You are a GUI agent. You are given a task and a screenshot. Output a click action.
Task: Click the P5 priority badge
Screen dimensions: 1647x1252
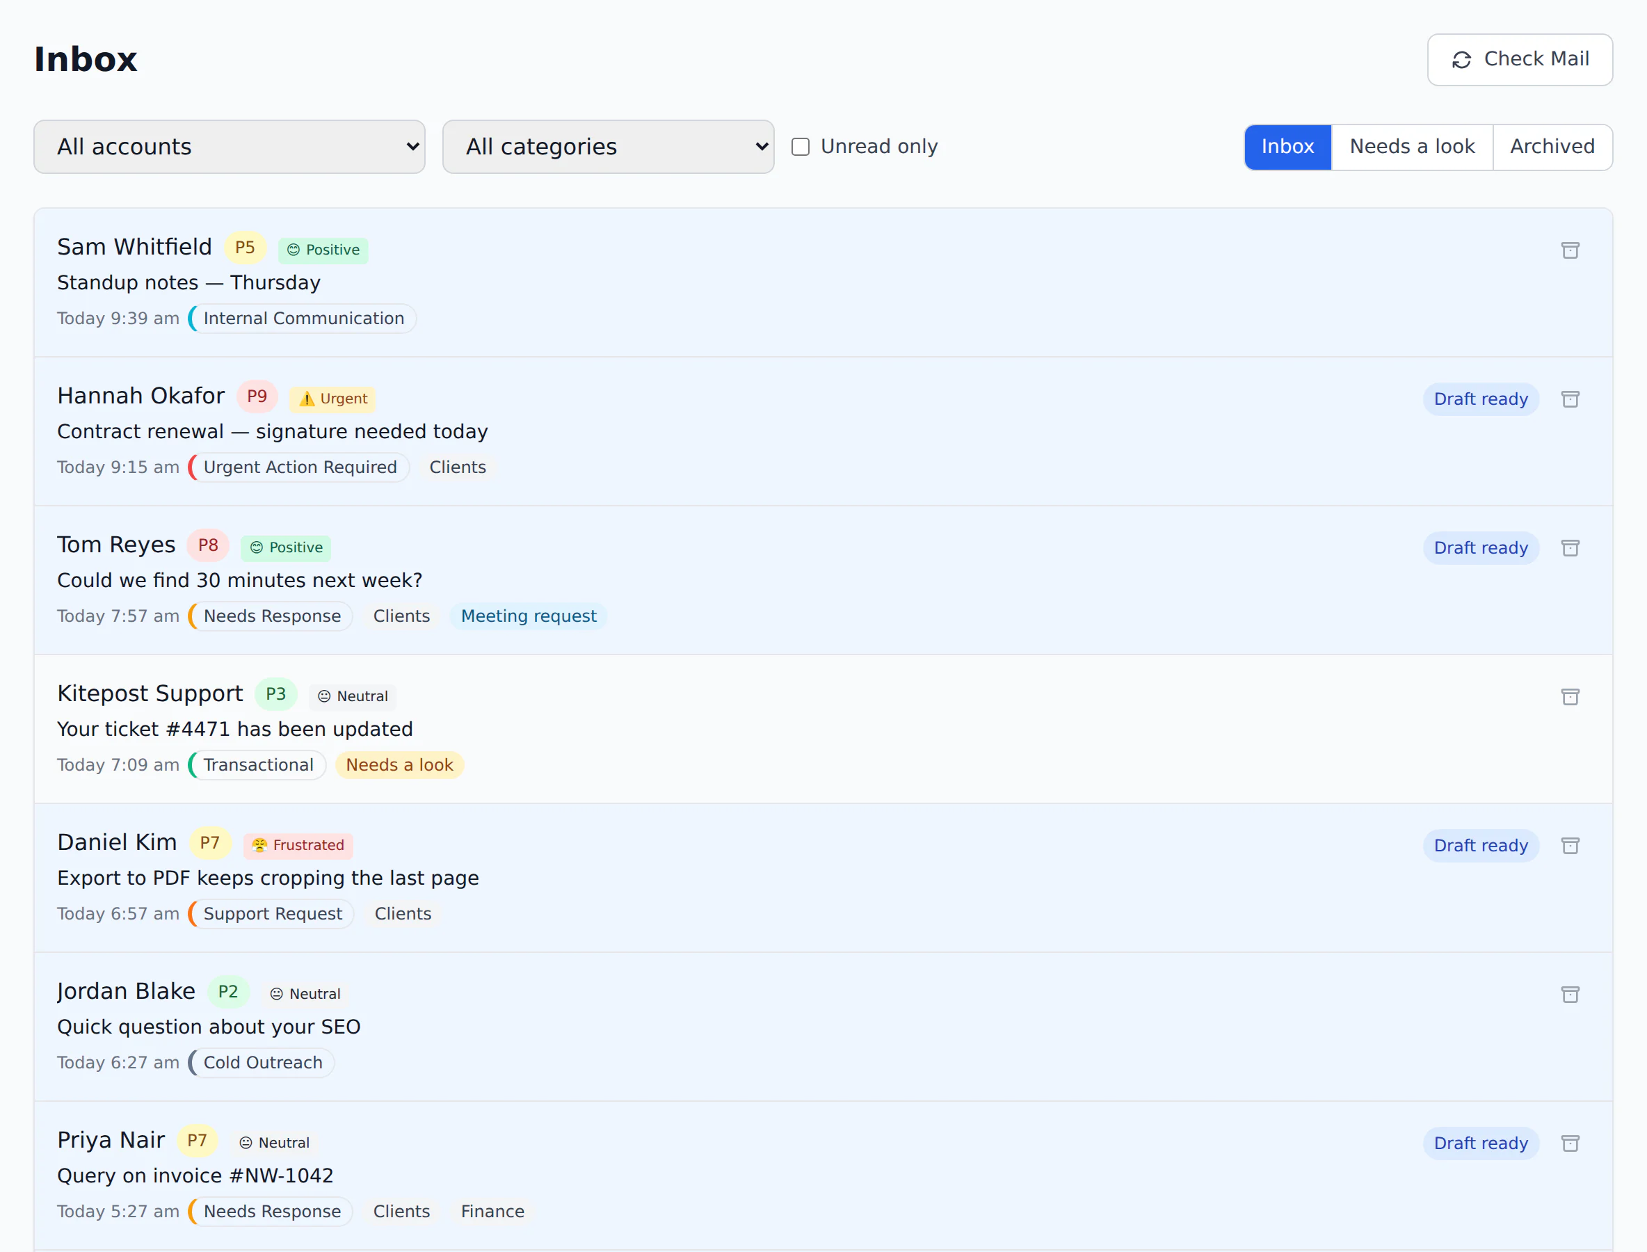point(246,248)
